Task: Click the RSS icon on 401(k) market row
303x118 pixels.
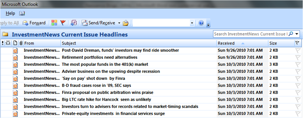Action: (16, 65)
